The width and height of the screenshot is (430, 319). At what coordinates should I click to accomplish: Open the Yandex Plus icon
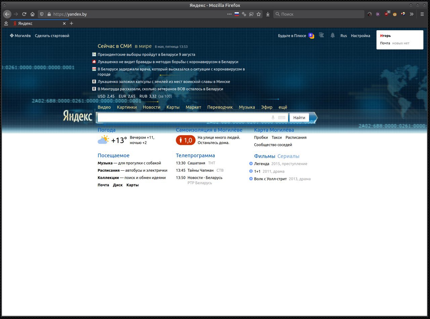coord(311,35)
